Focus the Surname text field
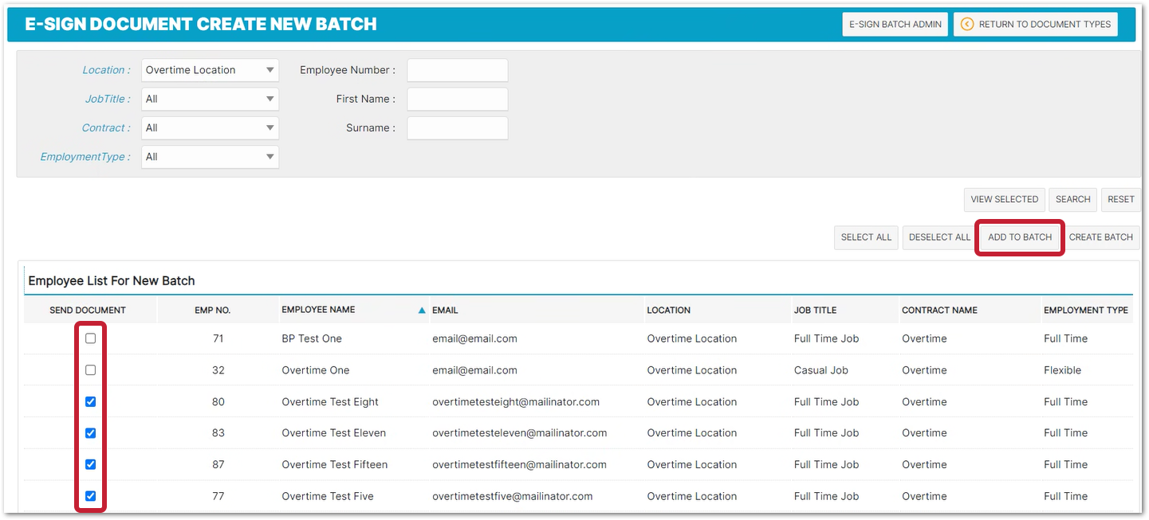 tap(457, 128)
